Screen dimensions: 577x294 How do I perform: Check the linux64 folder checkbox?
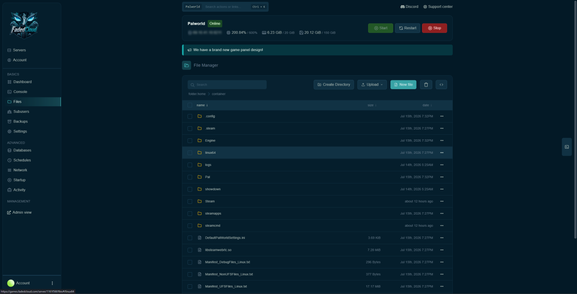coord(190,152)
